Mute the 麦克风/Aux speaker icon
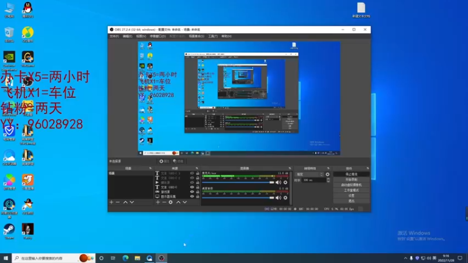This screenshot has height=263, width=468. point(278,182)
